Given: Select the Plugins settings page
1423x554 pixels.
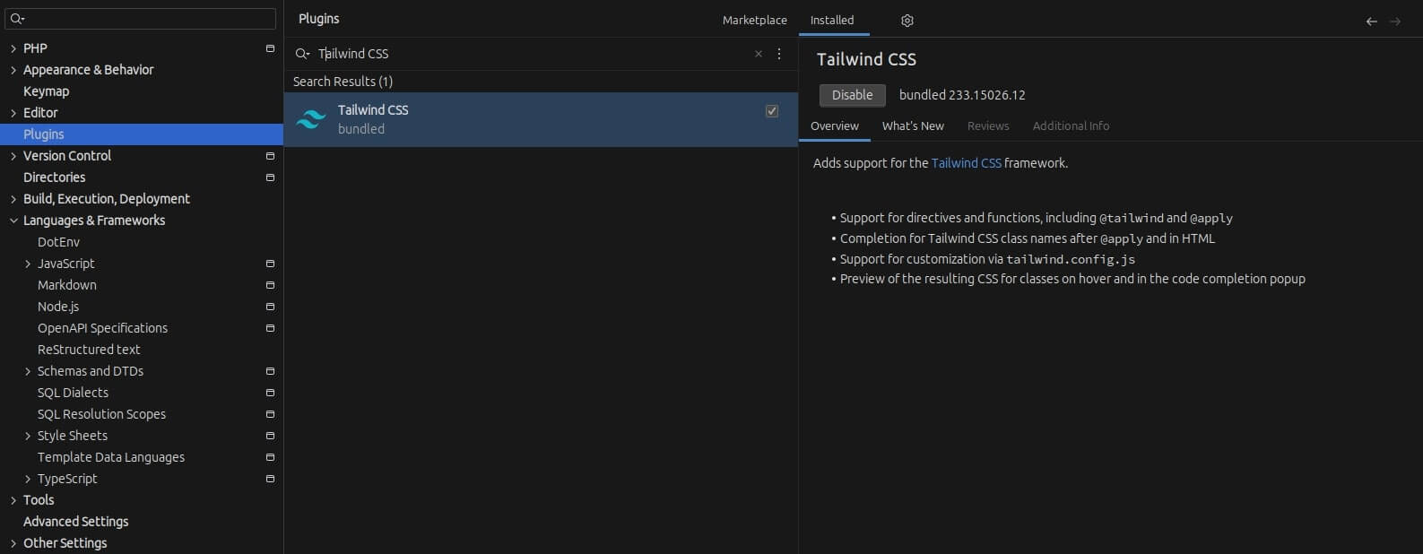Looking at the screenshot, I should (x=142, y=134).
